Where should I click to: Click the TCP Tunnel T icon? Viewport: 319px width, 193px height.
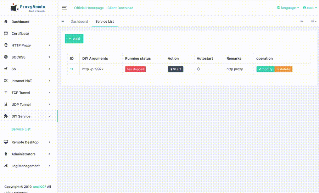point(6,92)
